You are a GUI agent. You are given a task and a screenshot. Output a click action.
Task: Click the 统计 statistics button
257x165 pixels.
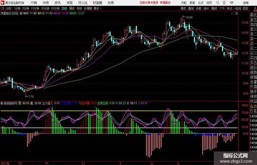[206, 8]
